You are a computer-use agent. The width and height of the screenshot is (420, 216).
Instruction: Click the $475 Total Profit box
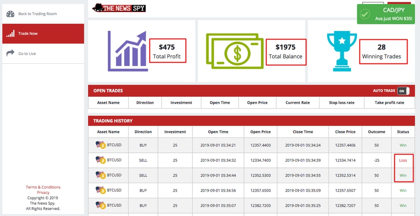click(x=167, y=51)
